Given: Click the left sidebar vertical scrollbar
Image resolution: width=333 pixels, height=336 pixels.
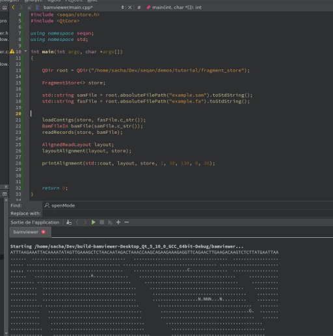Looking at the screenshot, I should 6,267.
